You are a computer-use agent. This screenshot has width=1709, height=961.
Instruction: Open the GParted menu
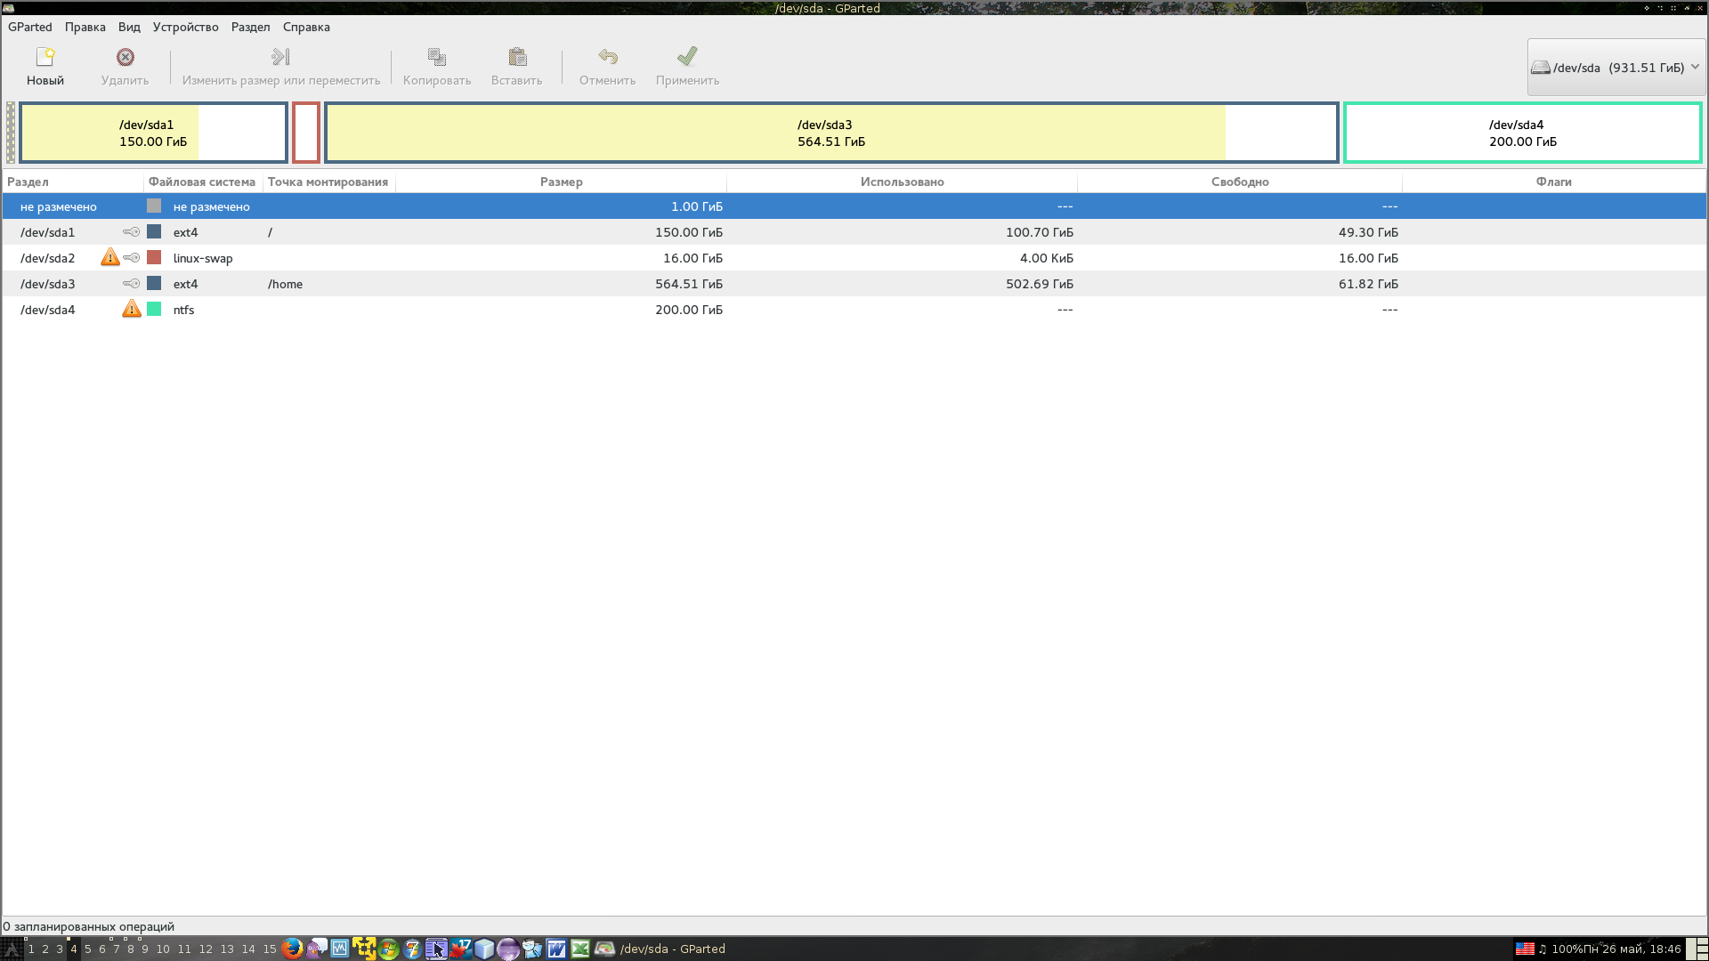29,27
